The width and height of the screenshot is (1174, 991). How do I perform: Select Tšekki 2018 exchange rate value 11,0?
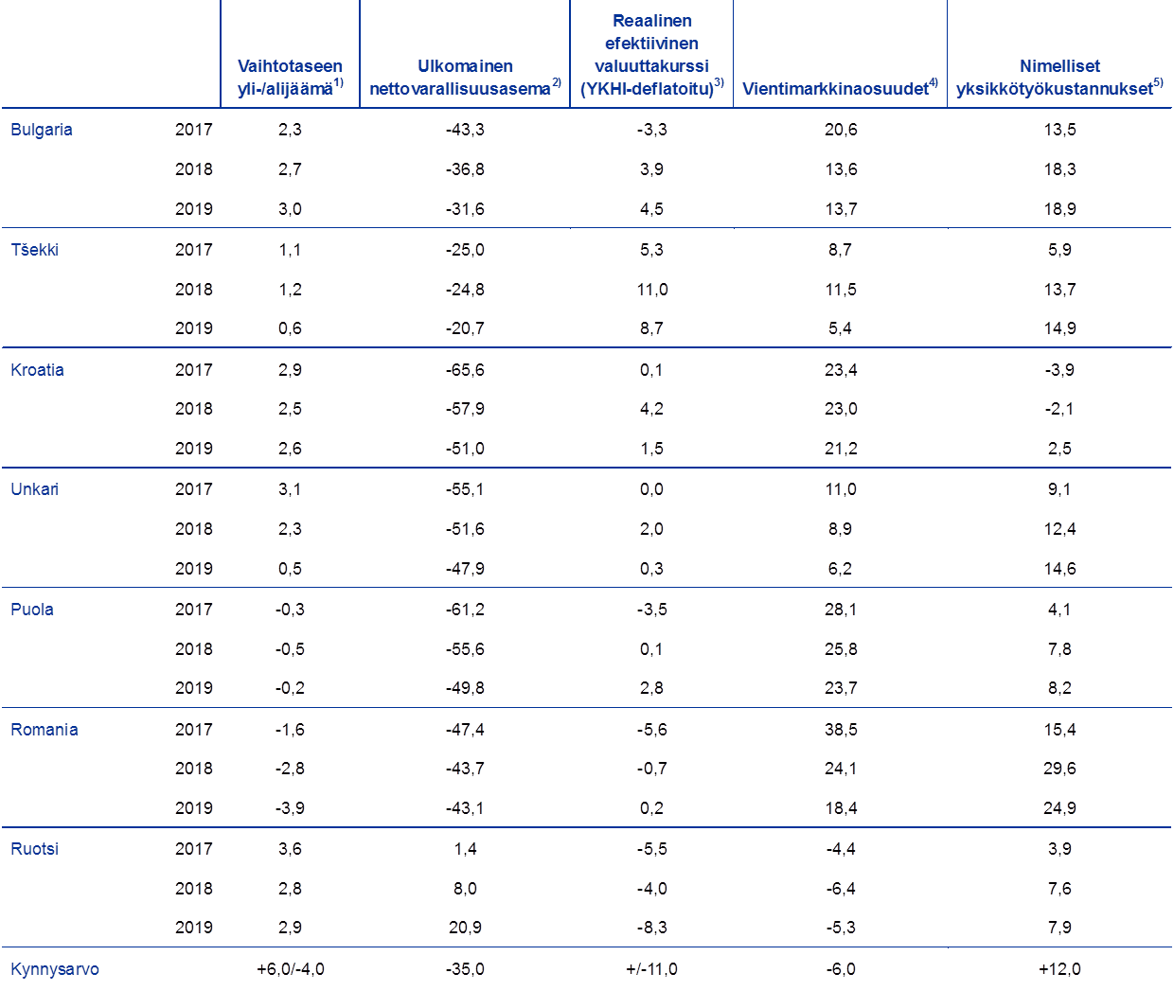click(x=651, y=290)
